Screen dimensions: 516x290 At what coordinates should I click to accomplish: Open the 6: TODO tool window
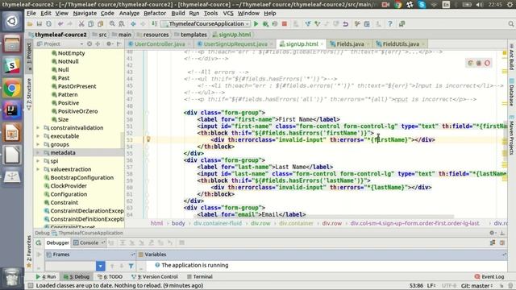pyautogui.click(x=110, y=277)
